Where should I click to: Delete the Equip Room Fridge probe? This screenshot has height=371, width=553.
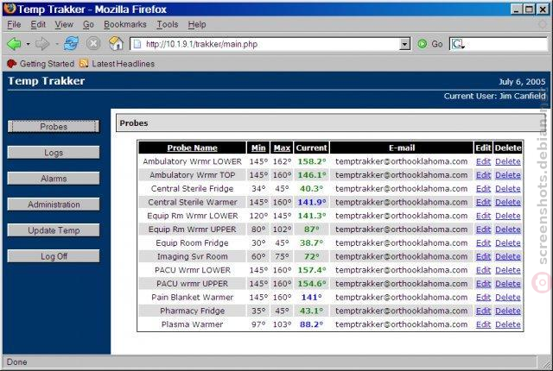[508, 242]
